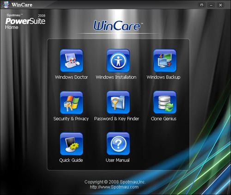Open the User Manual question mark icon
This screenshot has height=195, width=231.
click(x=118, y=144)
